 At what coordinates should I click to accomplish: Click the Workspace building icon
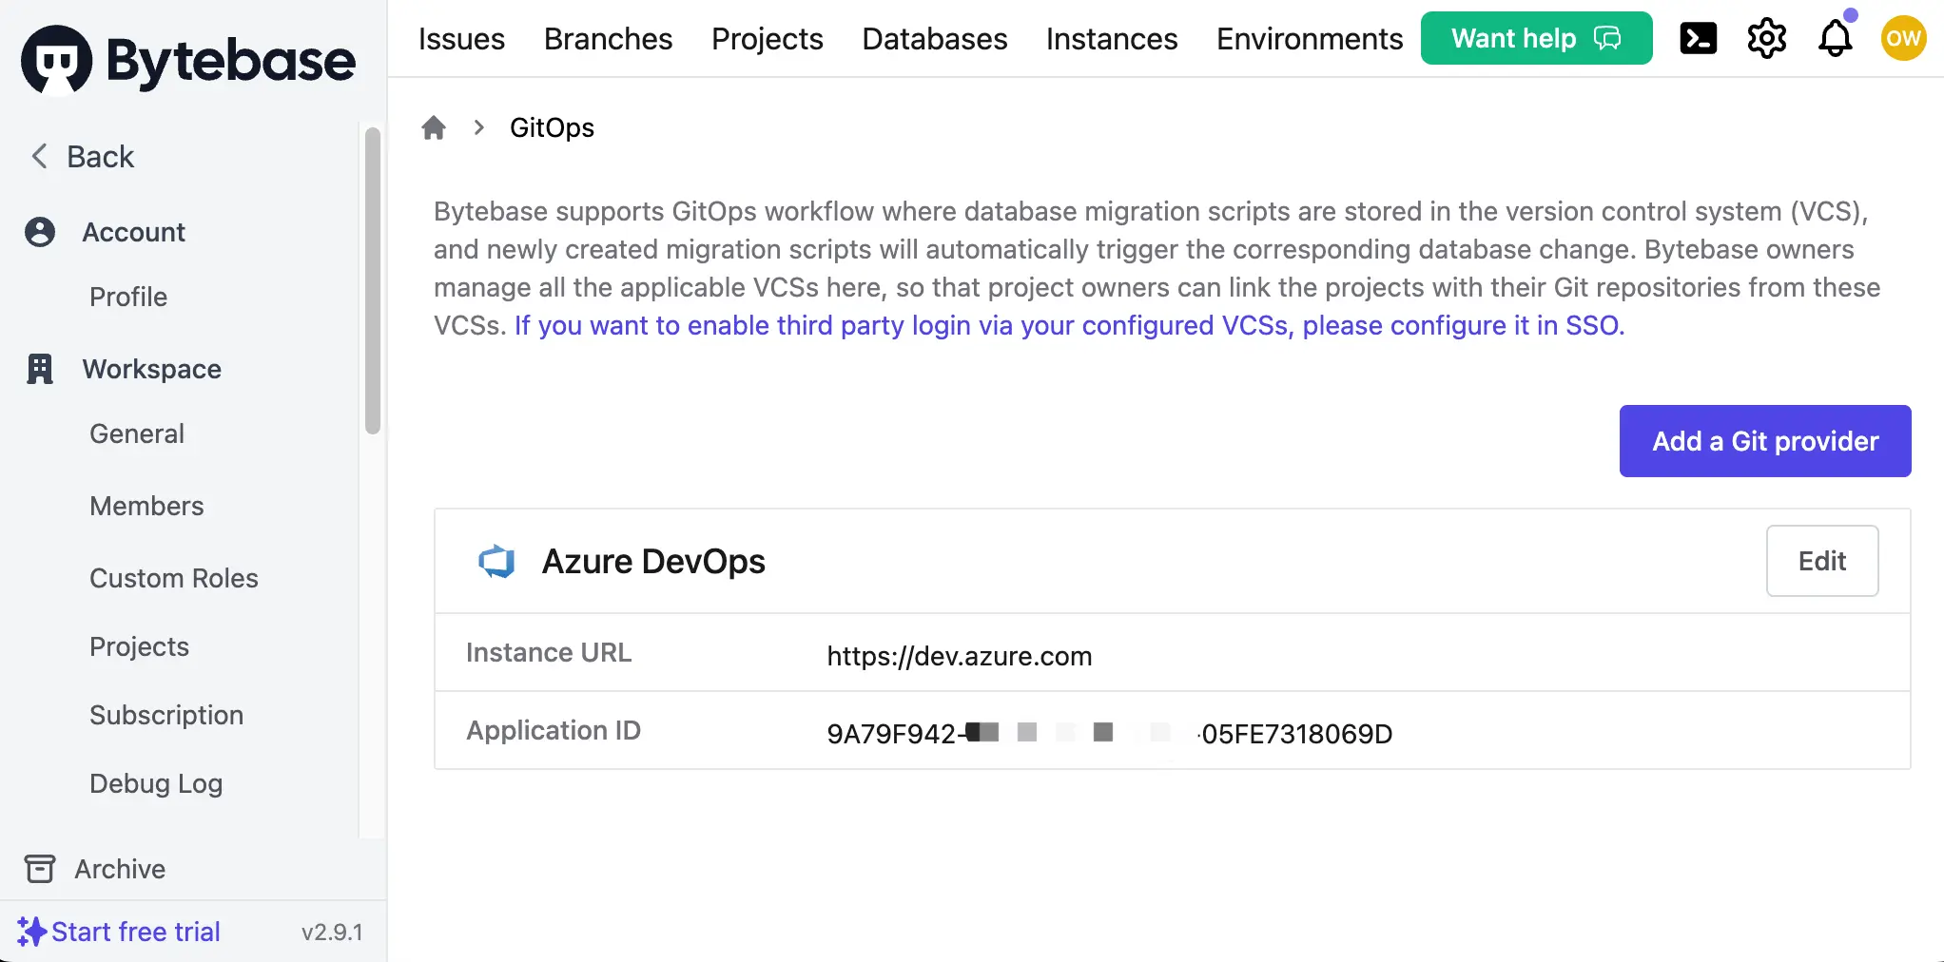[40, 369]
